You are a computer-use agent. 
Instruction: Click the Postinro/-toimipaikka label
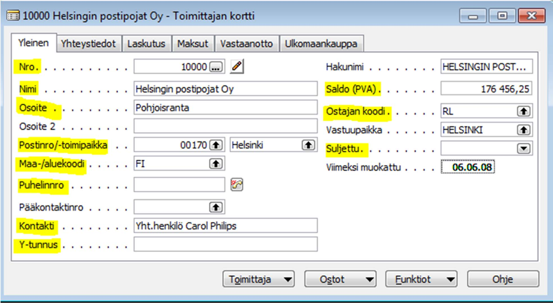coord(63,145)
